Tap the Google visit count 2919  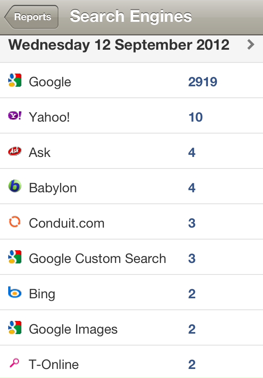[x=203, y=82]
